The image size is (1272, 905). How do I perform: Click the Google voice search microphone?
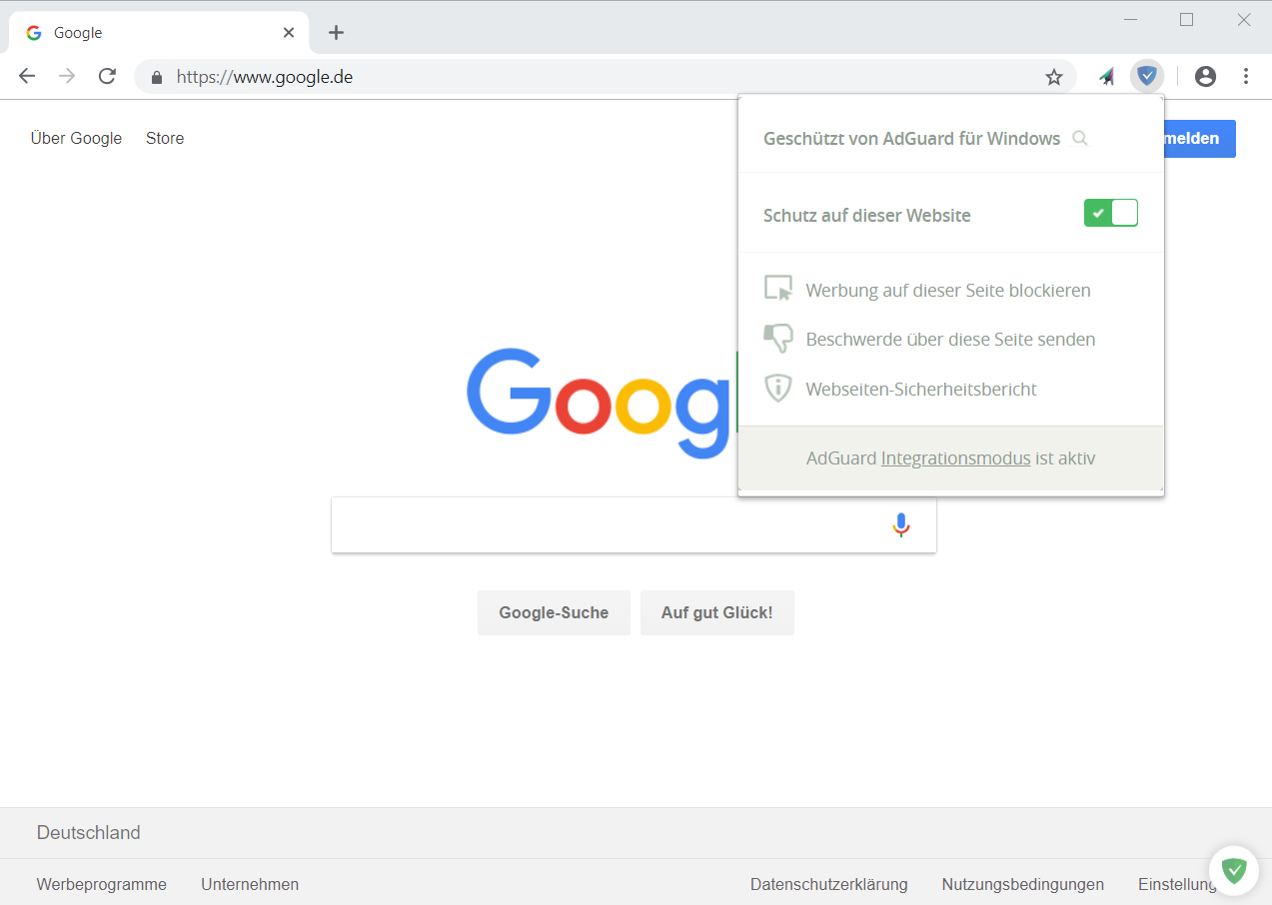pos(901,524)
